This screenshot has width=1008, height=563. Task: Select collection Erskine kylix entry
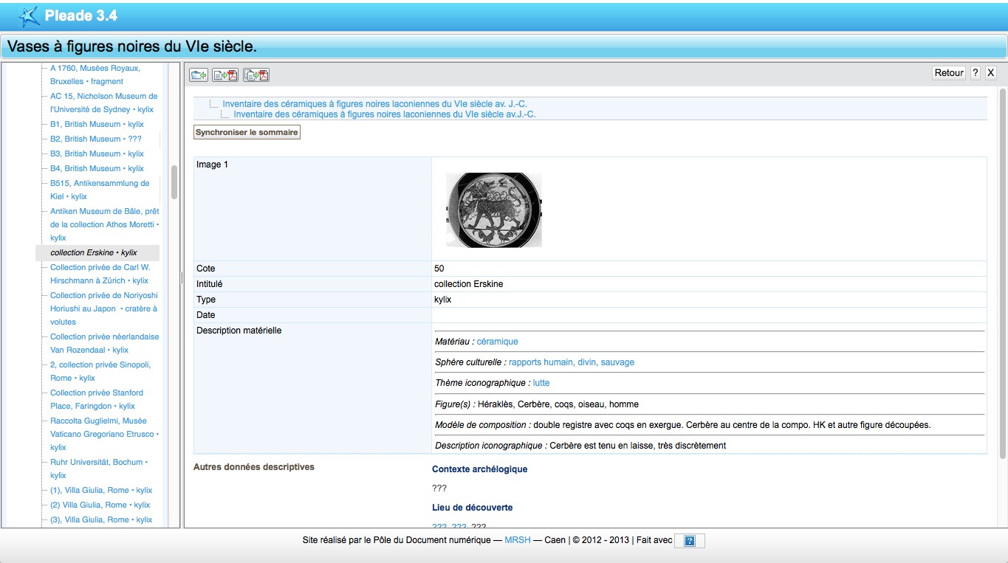pos(94,252)
